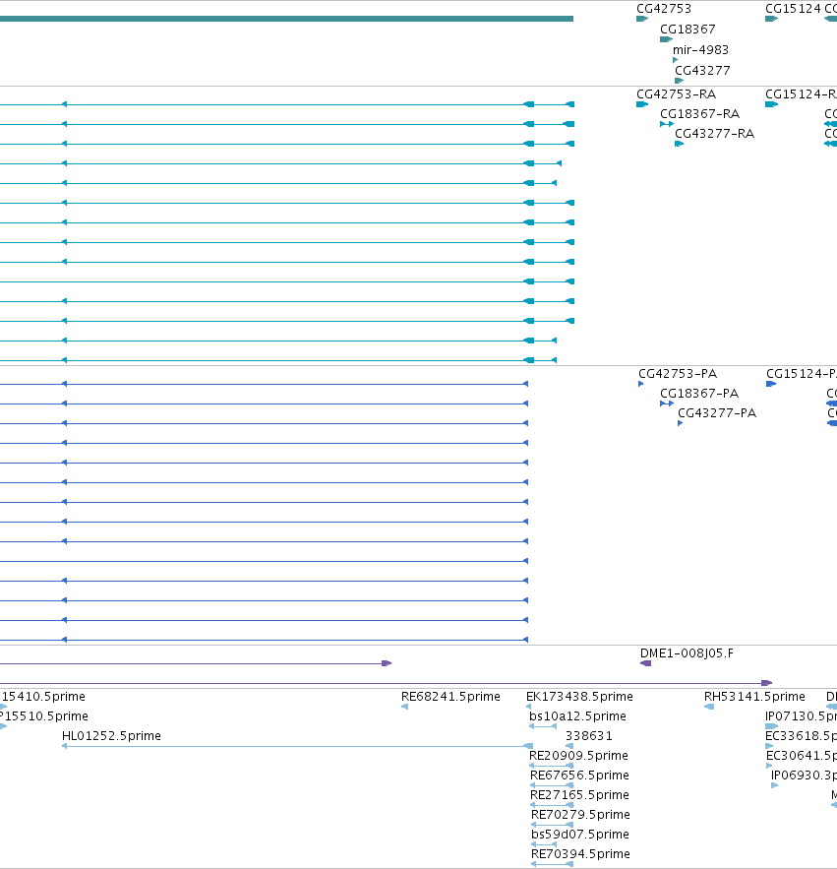This screenshot has width=837, height=869.
Task: Open the CG43277 gene label
Action: [x=702, y=71]
